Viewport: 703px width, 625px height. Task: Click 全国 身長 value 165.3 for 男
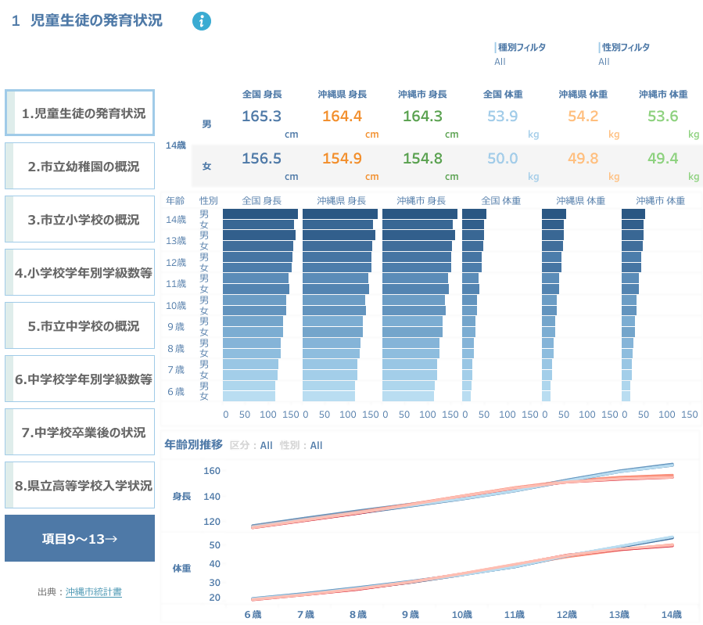261,117
